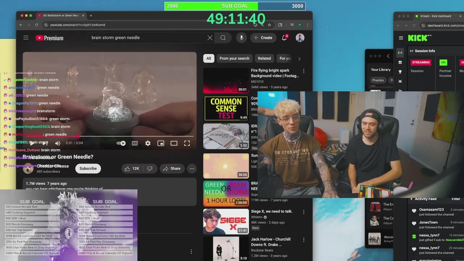Bookmark the YouTube page with star

(269, 25)
